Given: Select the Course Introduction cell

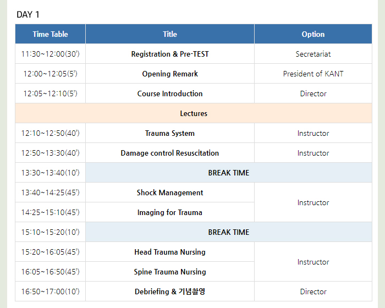Looking at the screenshot, I should pos(170,94).
